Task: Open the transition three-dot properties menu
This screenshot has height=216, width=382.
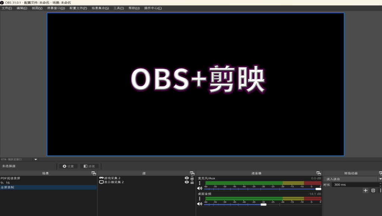Action: 380,190
